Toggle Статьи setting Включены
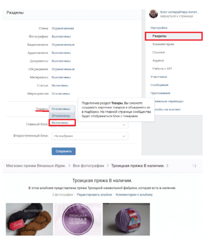The width and height of the screenshot is (212, 238). pyautogui.click(x=60, y=85)
